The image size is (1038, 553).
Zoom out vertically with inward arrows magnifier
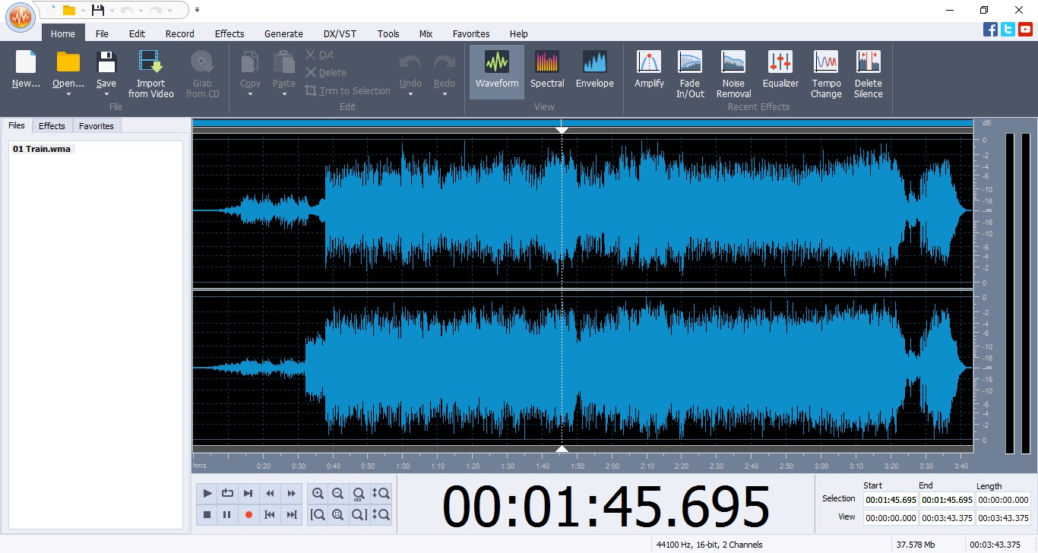point(380,515)
